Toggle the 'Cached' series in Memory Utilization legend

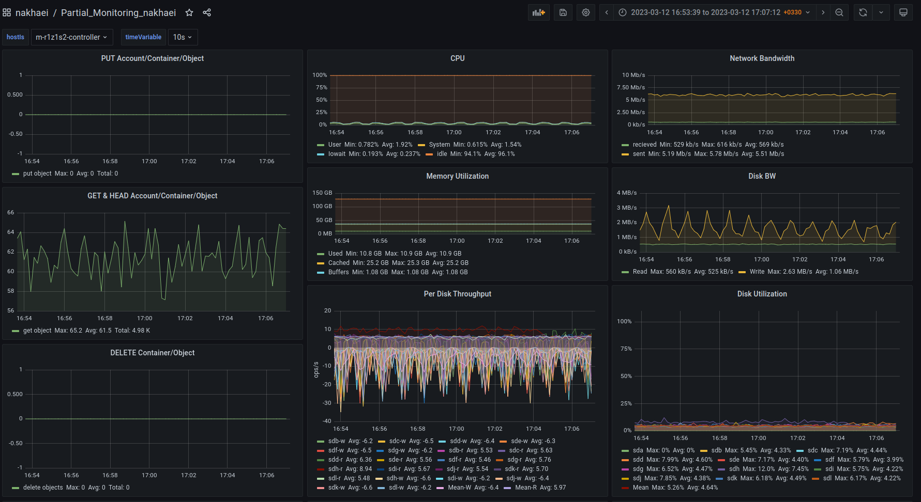(x=339, y=263)
